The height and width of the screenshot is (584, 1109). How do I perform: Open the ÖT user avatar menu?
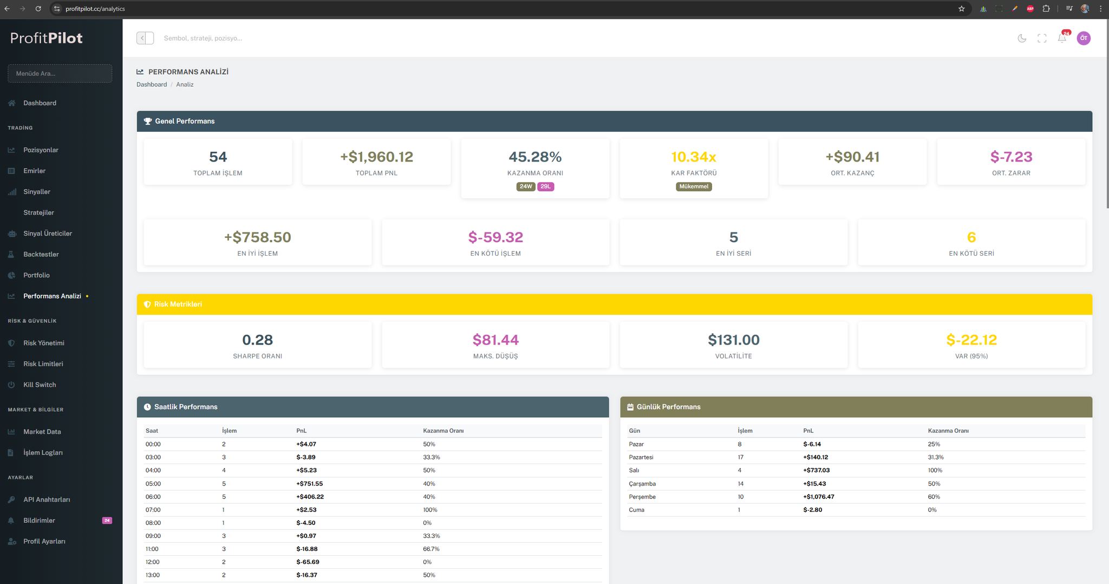(x=1084, y=38)
